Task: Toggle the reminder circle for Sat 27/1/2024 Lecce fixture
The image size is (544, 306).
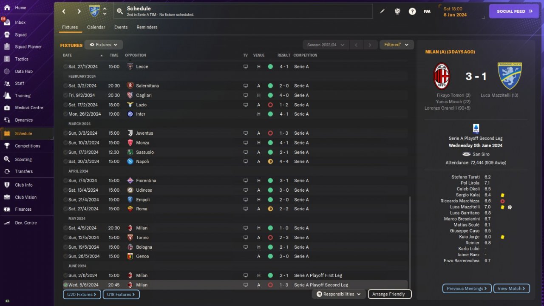Action: (x=65, y=67)
